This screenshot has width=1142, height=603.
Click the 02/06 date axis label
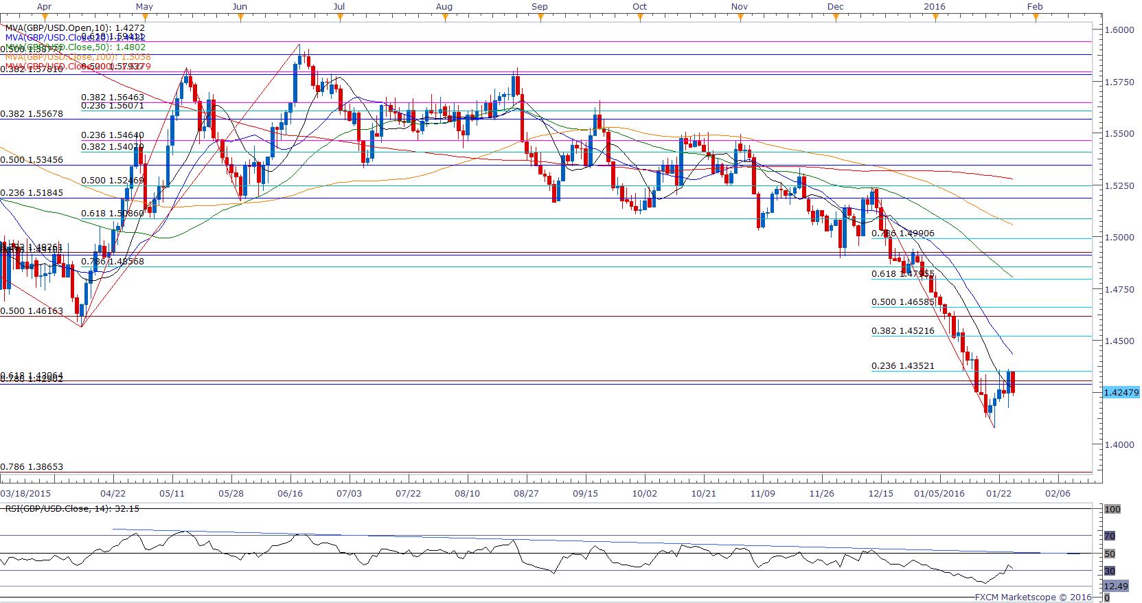(1058, 493)
